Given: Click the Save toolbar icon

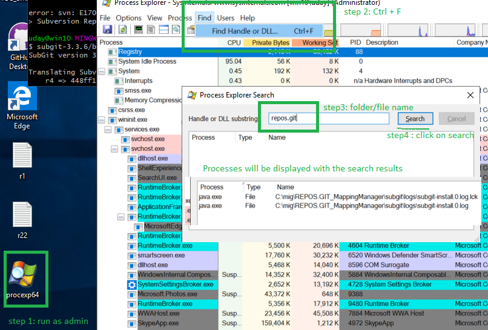Looking at the screenshot, I should [x=107, y=30].
